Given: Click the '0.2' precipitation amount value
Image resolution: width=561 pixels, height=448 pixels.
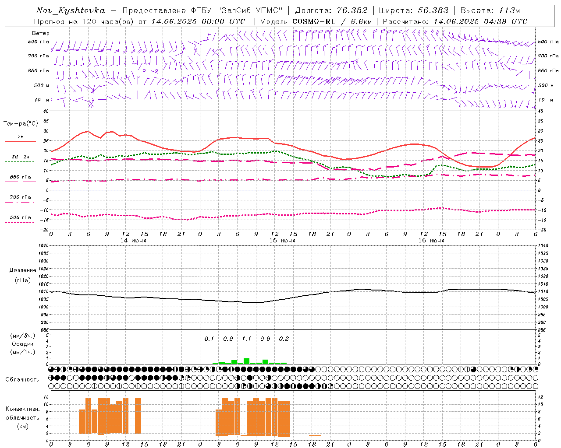Looking at the screenshot, I should pyautogui.click(x=284, y=339).
